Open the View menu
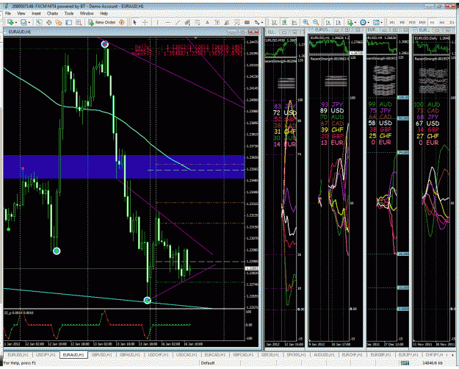This screenshot has width=459, height=369. (x=21, y=13)
